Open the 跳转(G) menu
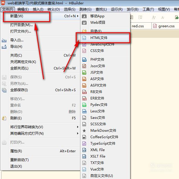Screen dimensions: 179x179 85,9
